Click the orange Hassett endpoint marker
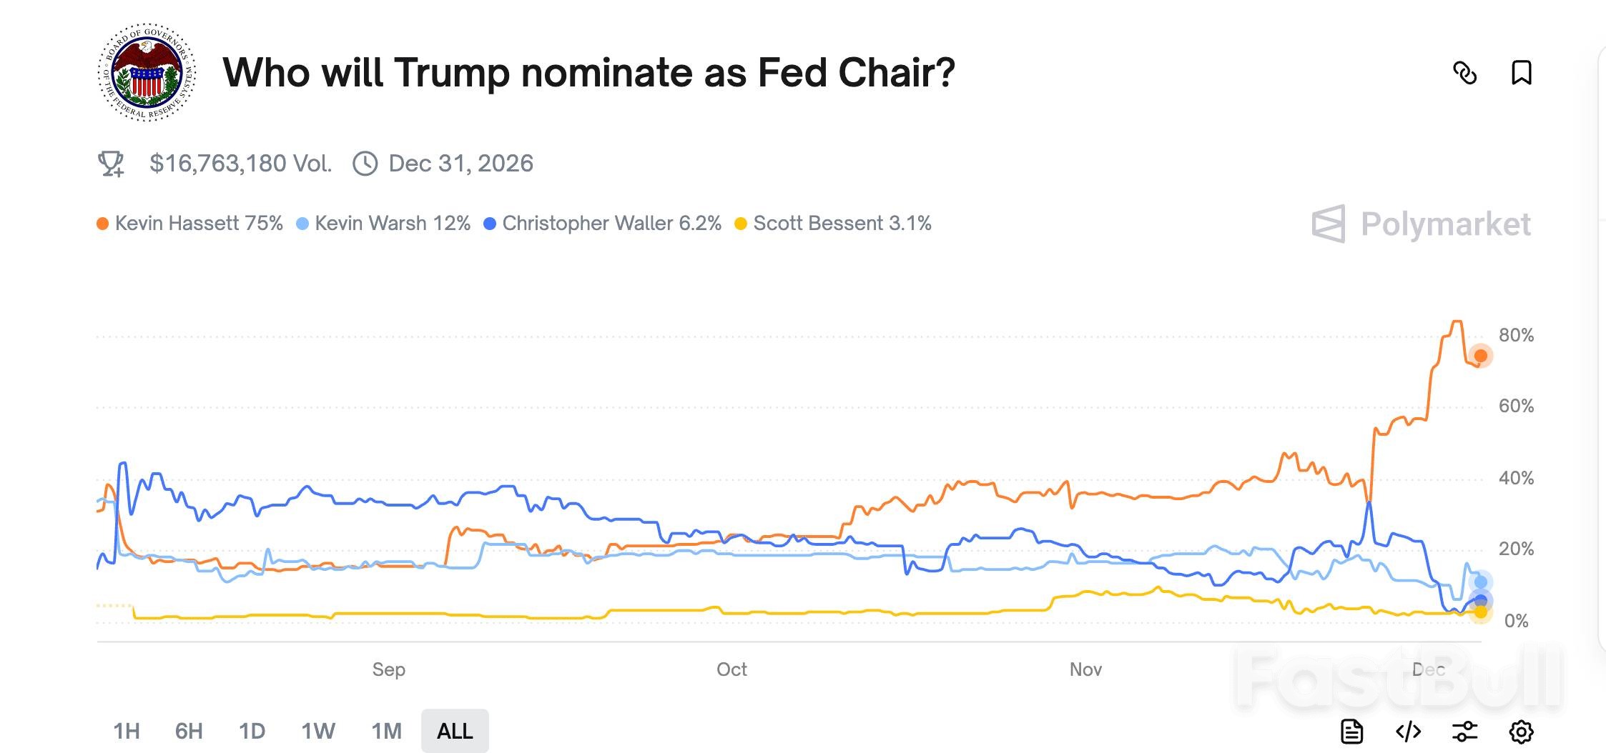The width and height of the screenshot is (1606, 753). (x=1481, y=356)
